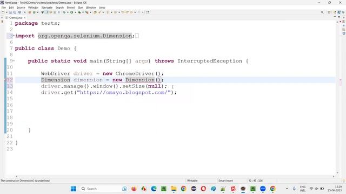Open the Debug dropdown arrow
Image resolution: width=346 pixels, height=194 pixels.
pyautogui.click(x=68, y=12)
